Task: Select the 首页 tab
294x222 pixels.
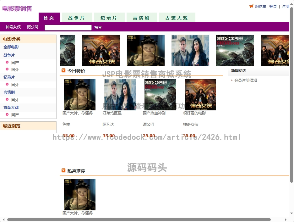Action: coord(49,18)
